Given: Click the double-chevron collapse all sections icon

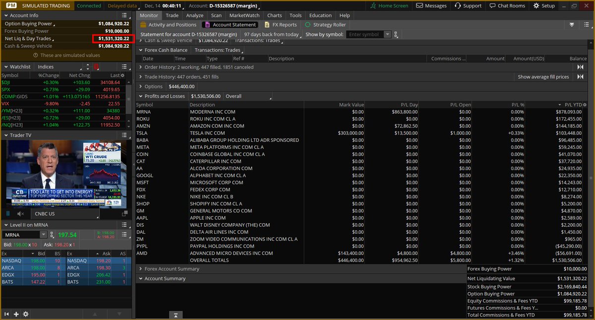Looking at the screenshot, I should coord(572,24).
